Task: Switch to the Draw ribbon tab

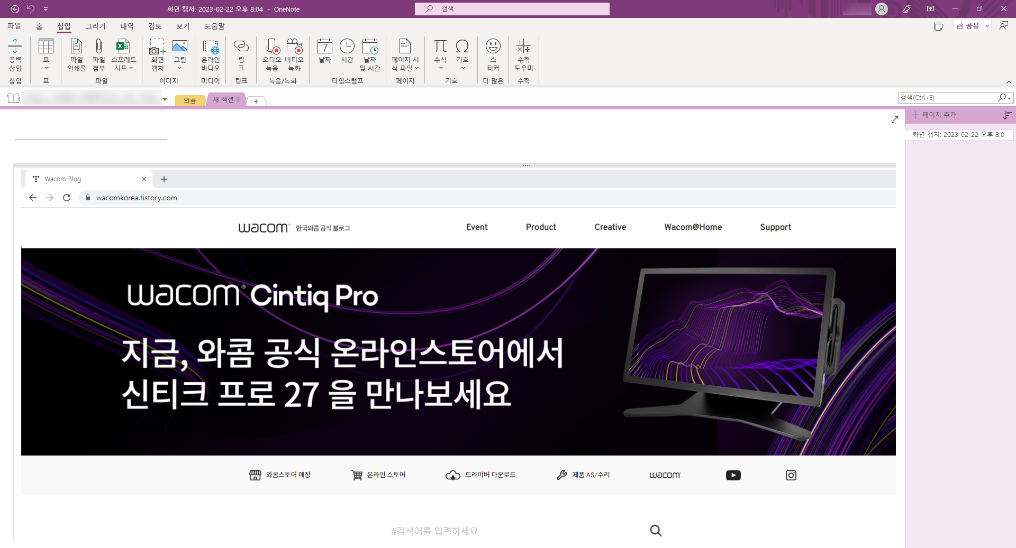Action: point(96,26)
